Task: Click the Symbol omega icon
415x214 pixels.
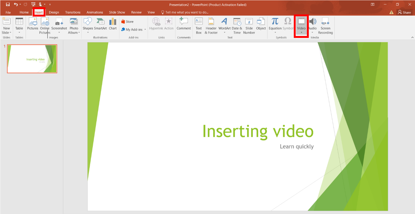Action: click(x=288, y=22)
